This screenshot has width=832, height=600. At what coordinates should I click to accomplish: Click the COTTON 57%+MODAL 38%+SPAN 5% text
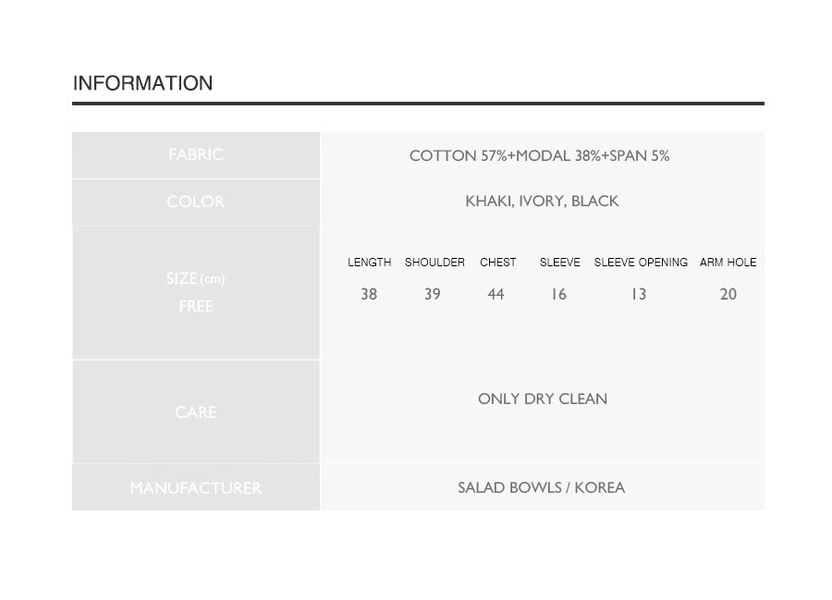tap(540, 155)
